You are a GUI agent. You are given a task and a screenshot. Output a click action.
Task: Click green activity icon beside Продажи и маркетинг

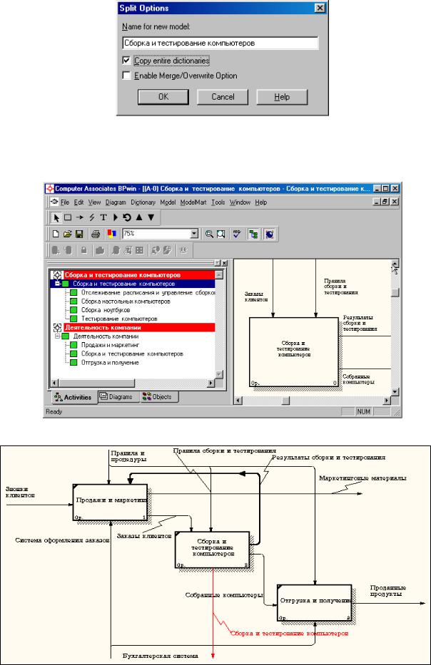point(73,345)
